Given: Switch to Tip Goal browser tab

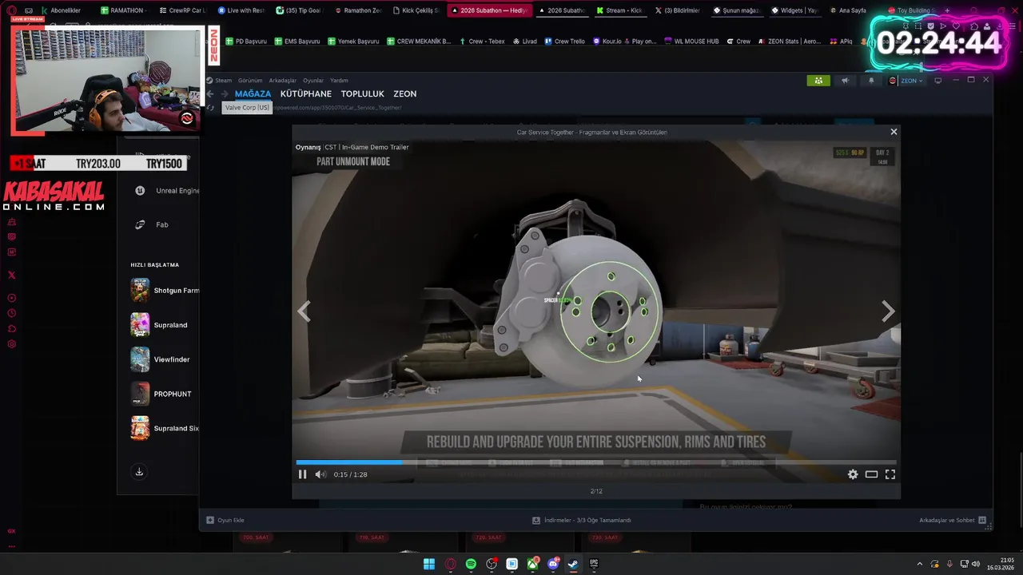Looking at the screenshot, I should (x=298, y=10).
